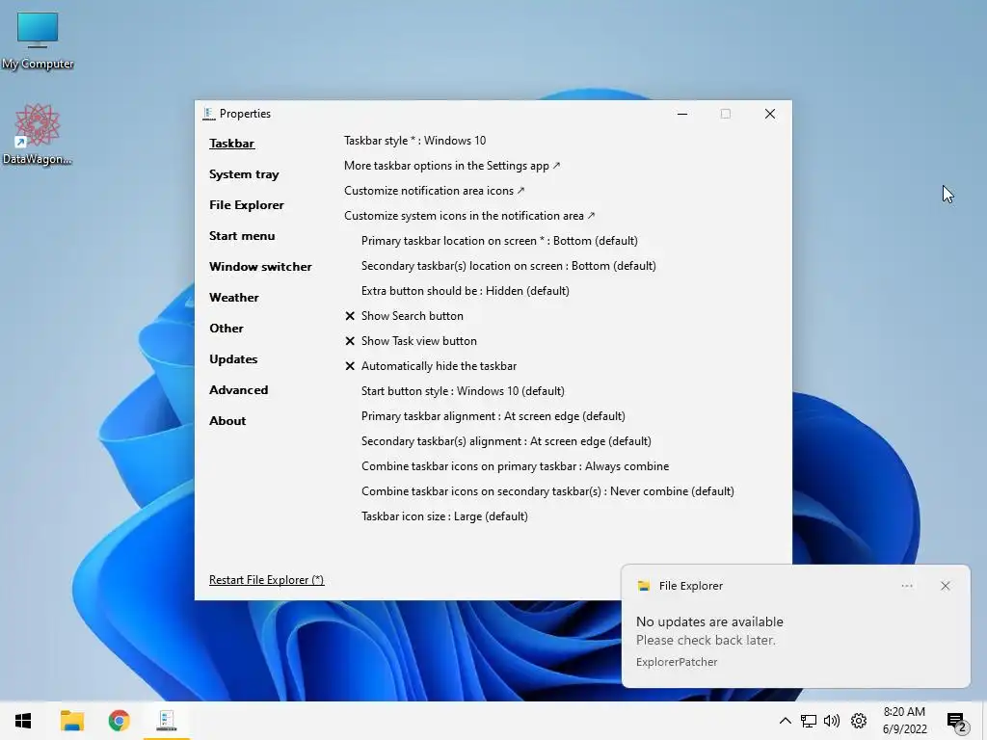Select the Taskbar section
The width and height of the screenshot is (987, 740).
231,144
